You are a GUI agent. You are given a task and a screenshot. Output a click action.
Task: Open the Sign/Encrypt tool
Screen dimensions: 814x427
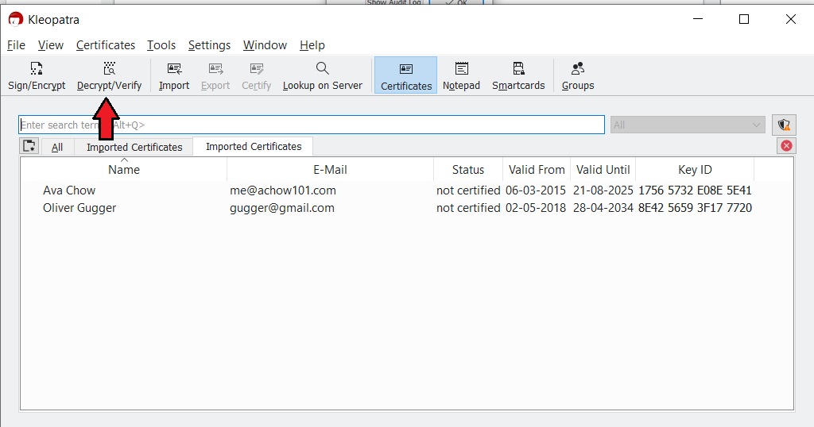coord(37,75)
